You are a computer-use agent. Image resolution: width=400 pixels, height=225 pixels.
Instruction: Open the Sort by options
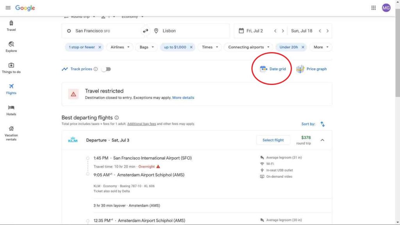point(313,124)
